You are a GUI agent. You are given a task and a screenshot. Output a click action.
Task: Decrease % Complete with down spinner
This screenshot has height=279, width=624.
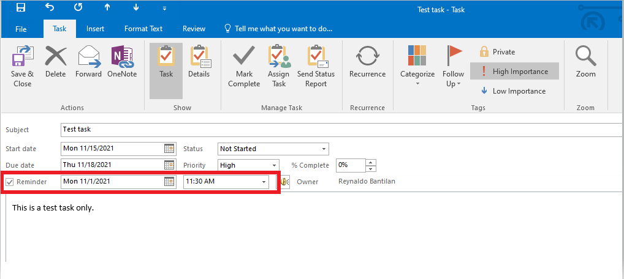pyautogui.click(x=371, y=169)
